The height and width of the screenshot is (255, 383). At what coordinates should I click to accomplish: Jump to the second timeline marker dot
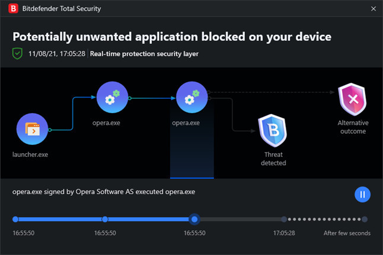tap(105, 219)
